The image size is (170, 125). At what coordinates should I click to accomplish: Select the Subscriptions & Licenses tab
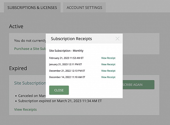pyautogui.click(x=32, y=8)
